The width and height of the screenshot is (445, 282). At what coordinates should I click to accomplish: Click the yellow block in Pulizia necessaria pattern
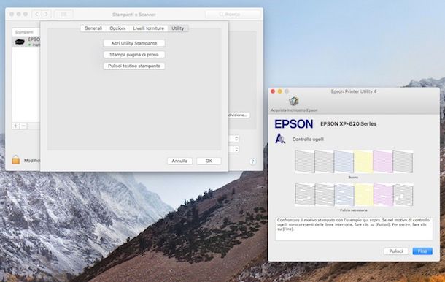pyautogui.click(x=363, y=195)
